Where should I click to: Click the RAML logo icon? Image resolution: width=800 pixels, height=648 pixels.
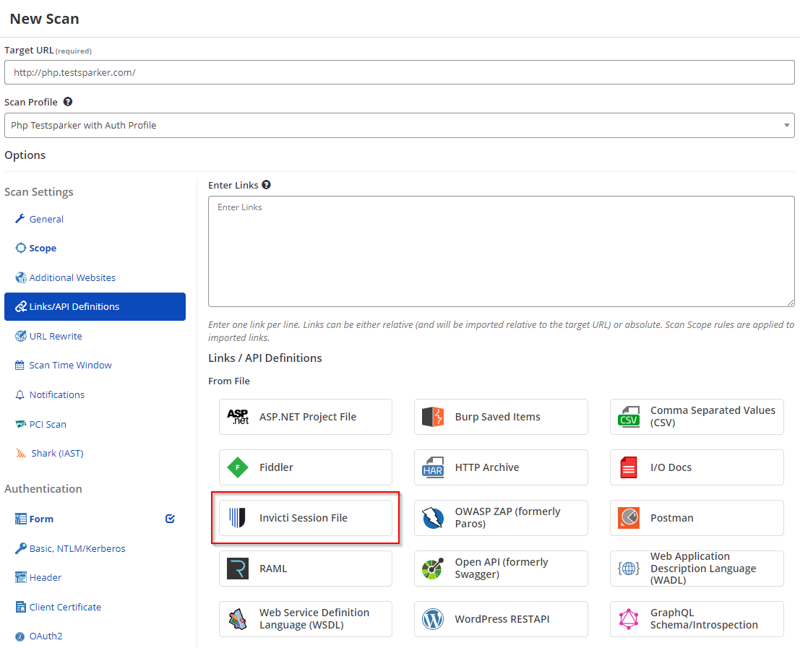(x=238, y=568)
